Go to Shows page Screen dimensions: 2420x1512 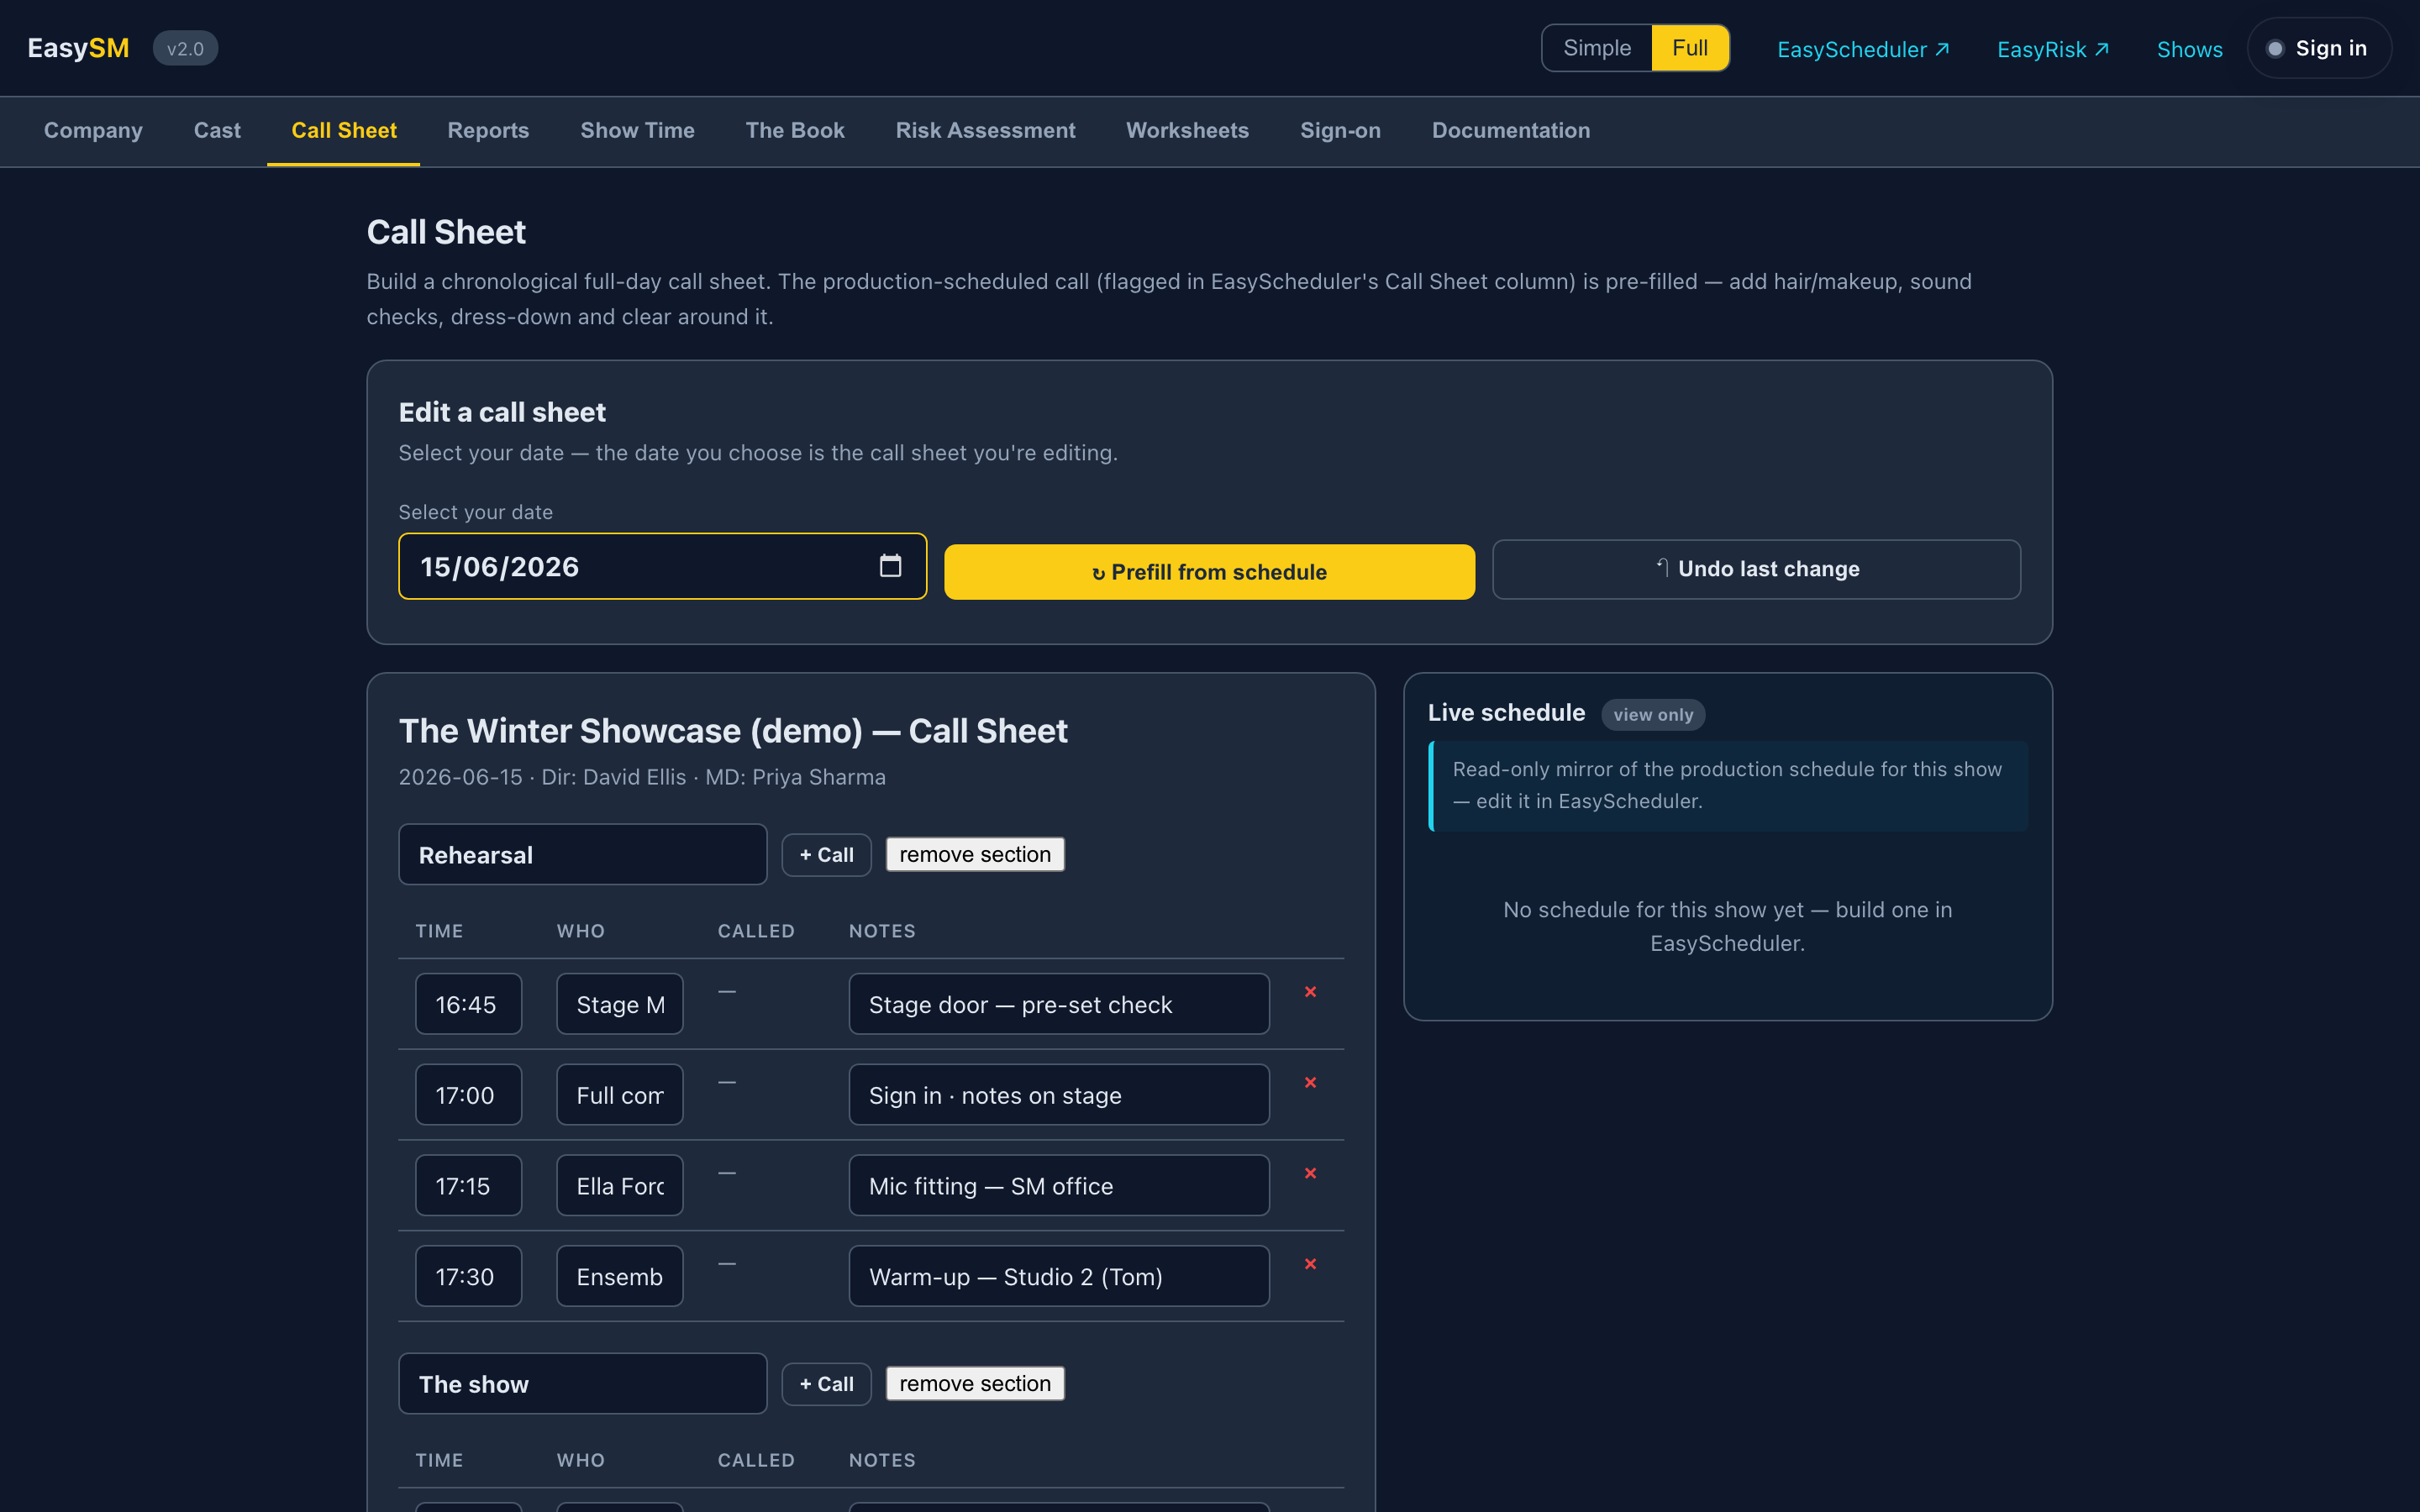click(2189, 49)
